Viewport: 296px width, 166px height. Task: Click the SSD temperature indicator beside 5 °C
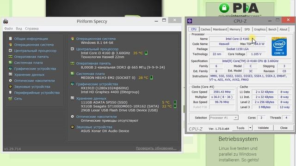click(175, 102)
